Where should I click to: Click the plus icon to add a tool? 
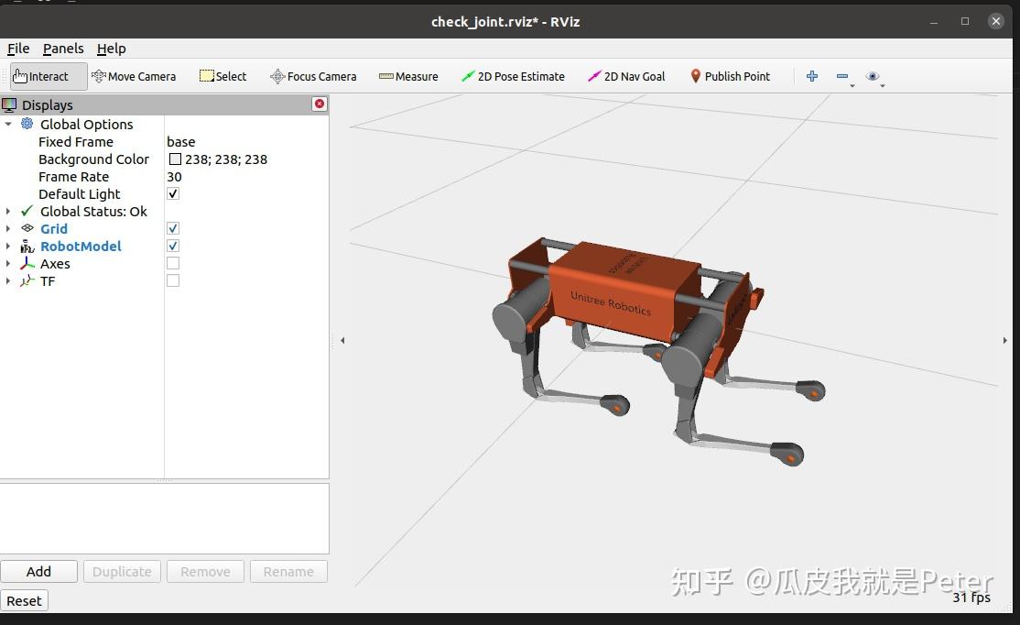point(812,76)
